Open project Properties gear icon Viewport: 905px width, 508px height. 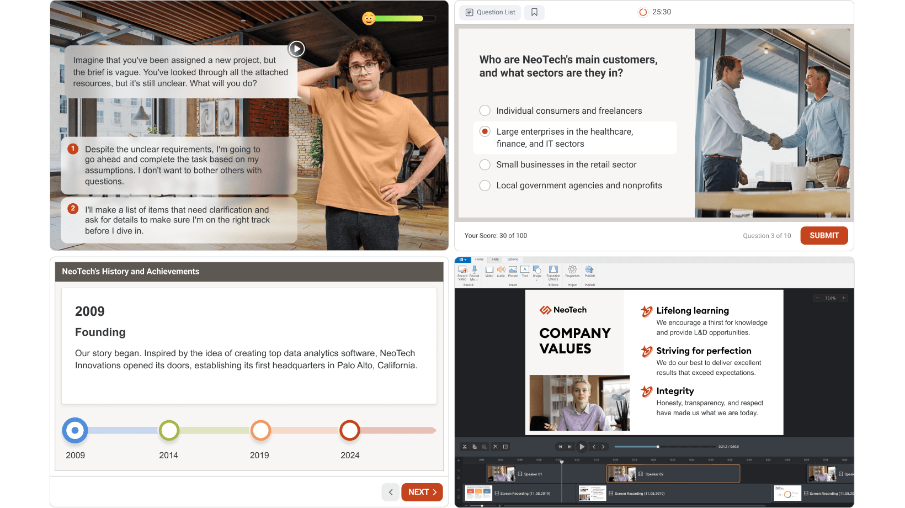tap(572, 269)
